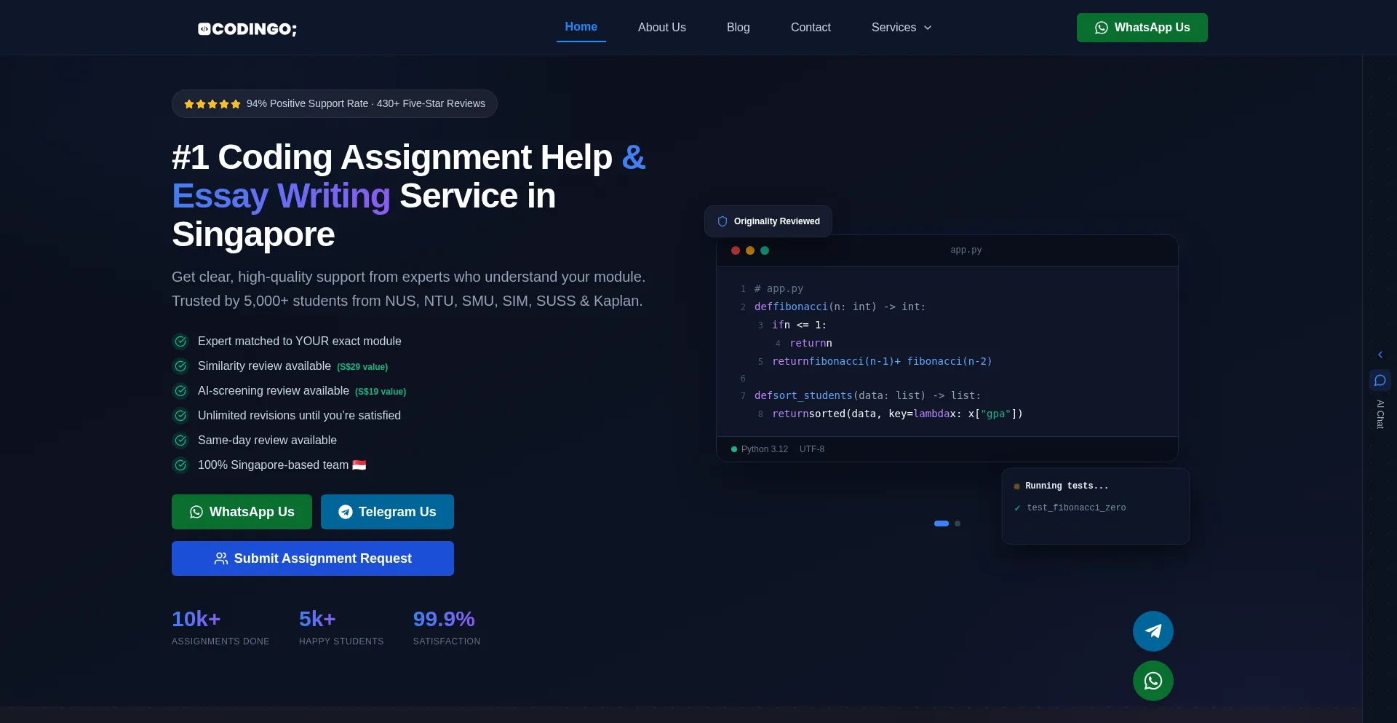This screenshot has width=1397, height=723.
Task: Click the five-star rating icons
Action: (x=212, y=104)
